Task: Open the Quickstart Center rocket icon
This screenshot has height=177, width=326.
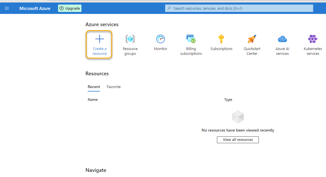Action: point(252,39)
